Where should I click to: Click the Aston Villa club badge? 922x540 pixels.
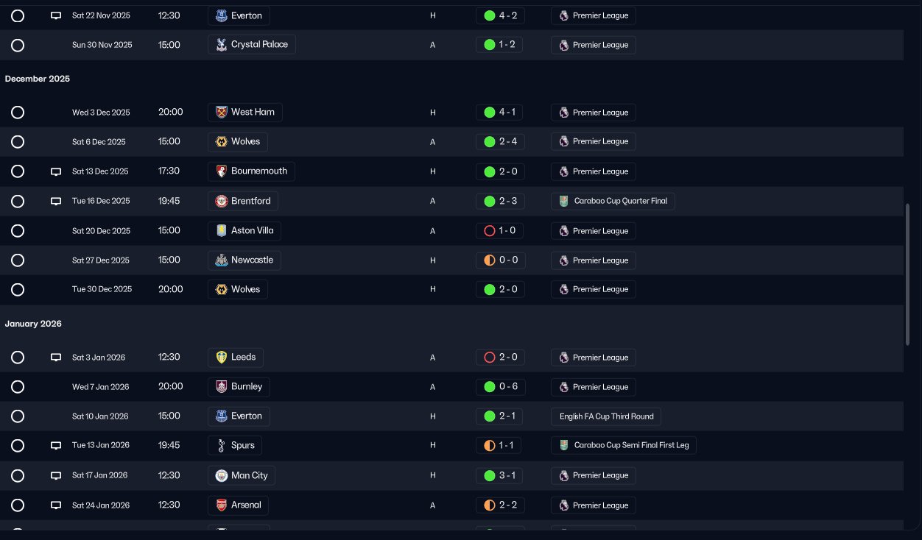click(x=221, y=231)
